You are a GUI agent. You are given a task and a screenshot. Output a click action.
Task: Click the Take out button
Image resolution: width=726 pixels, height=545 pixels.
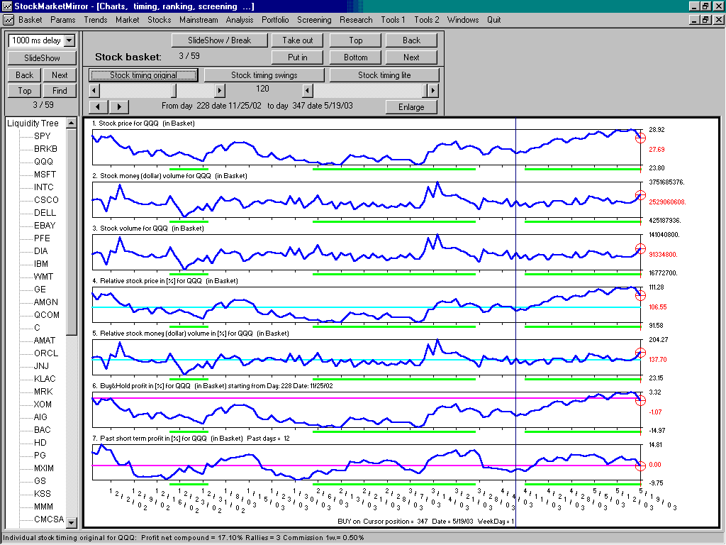(298, 40)
